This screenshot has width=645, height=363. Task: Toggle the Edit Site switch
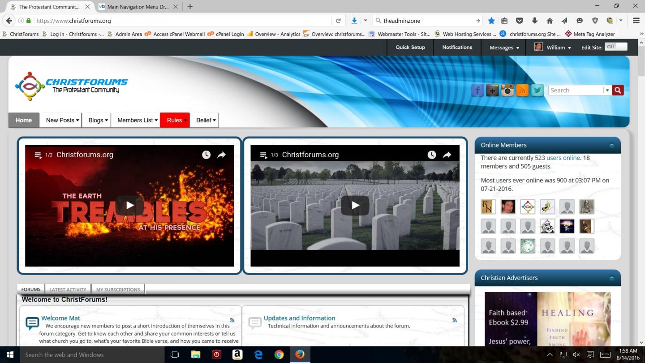coord(616,47)
